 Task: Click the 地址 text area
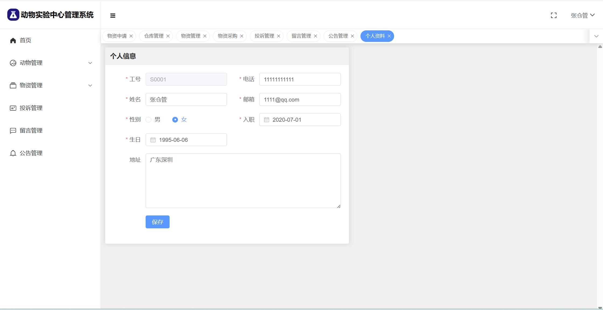[243, 181]
